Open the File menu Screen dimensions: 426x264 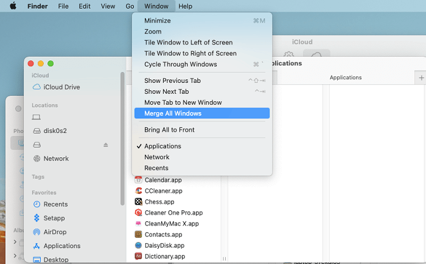pos(63,6)
